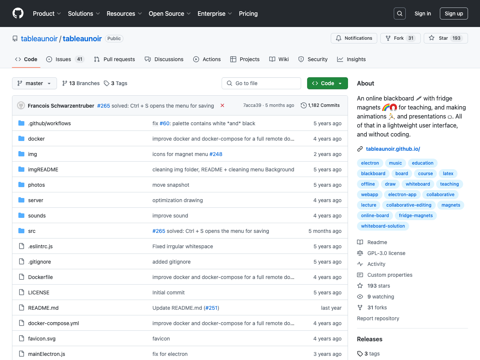Click the link icon beside tableaunoir.github.io
Screen dimensions: 480x360
(x=360, y=149)
